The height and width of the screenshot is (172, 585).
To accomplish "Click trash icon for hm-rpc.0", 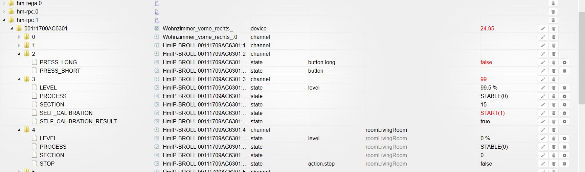I will point(553,12).
